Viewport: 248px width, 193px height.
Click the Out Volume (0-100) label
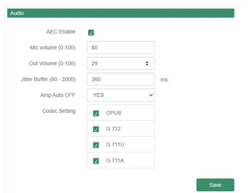click(x=52, y=63)
